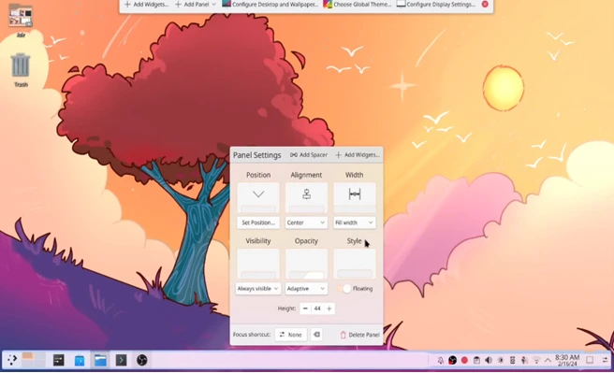Click the Alignment preview tile
This screenshot has width=614, height=373.
click(306, 197)
